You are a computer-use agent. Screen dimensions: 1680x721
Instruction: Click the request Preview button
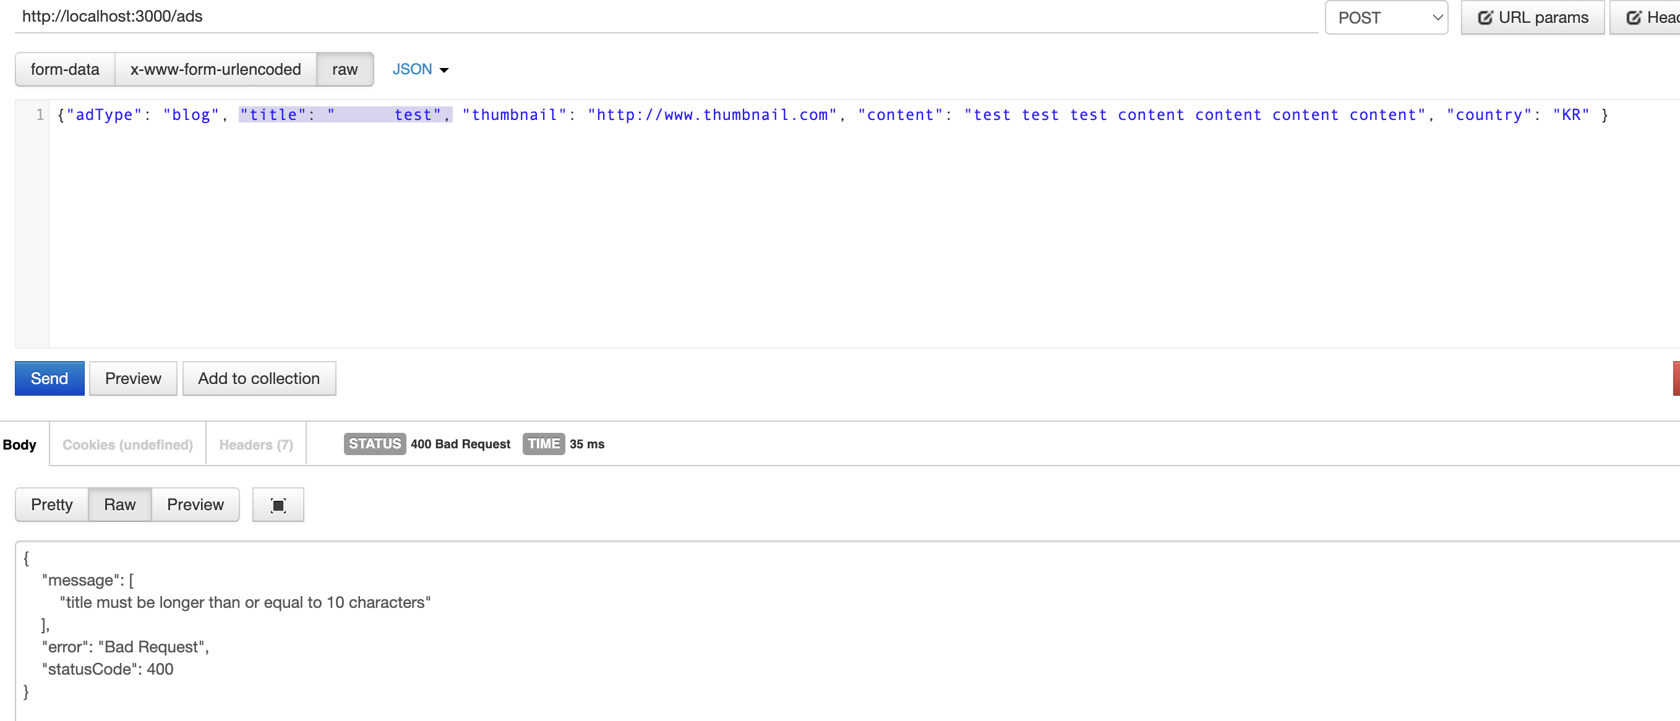coord(132,379)
